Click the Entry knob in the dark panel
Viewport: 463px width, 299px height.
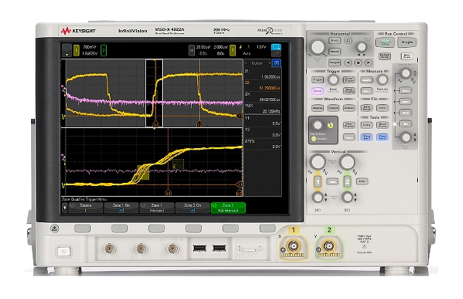(x=318, y=125)
